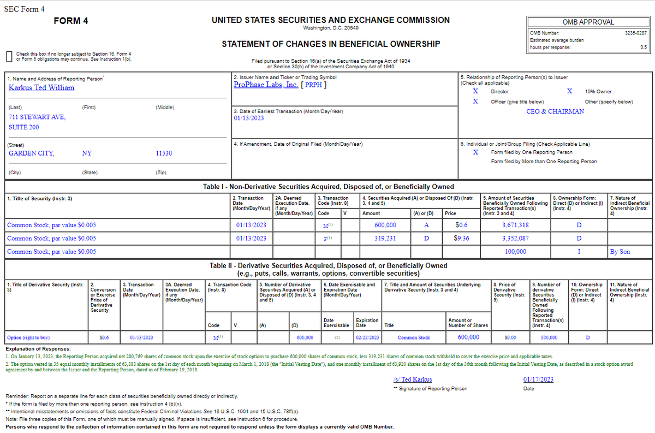Toggle the Officer checkbox
Viewport: 655px width, 433px height.
click(476, 101)
